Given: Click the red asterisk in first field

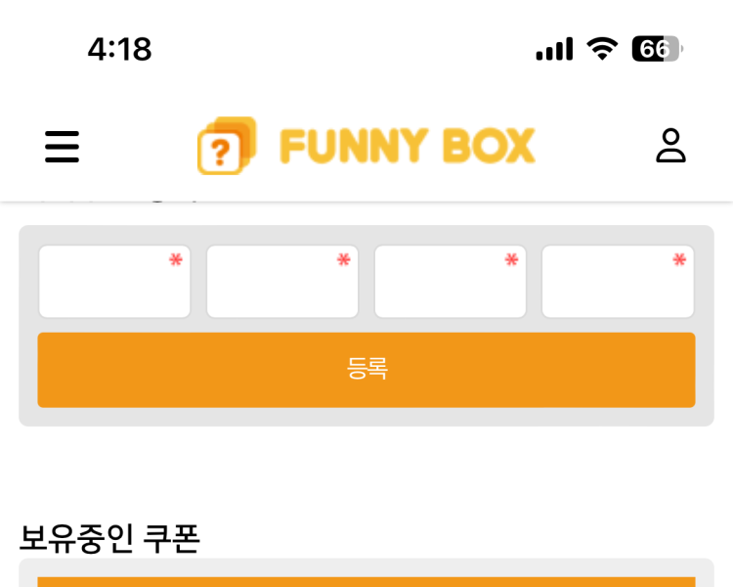Looking at the screenshot, I should pyautogui.click(x=176, y=259).
